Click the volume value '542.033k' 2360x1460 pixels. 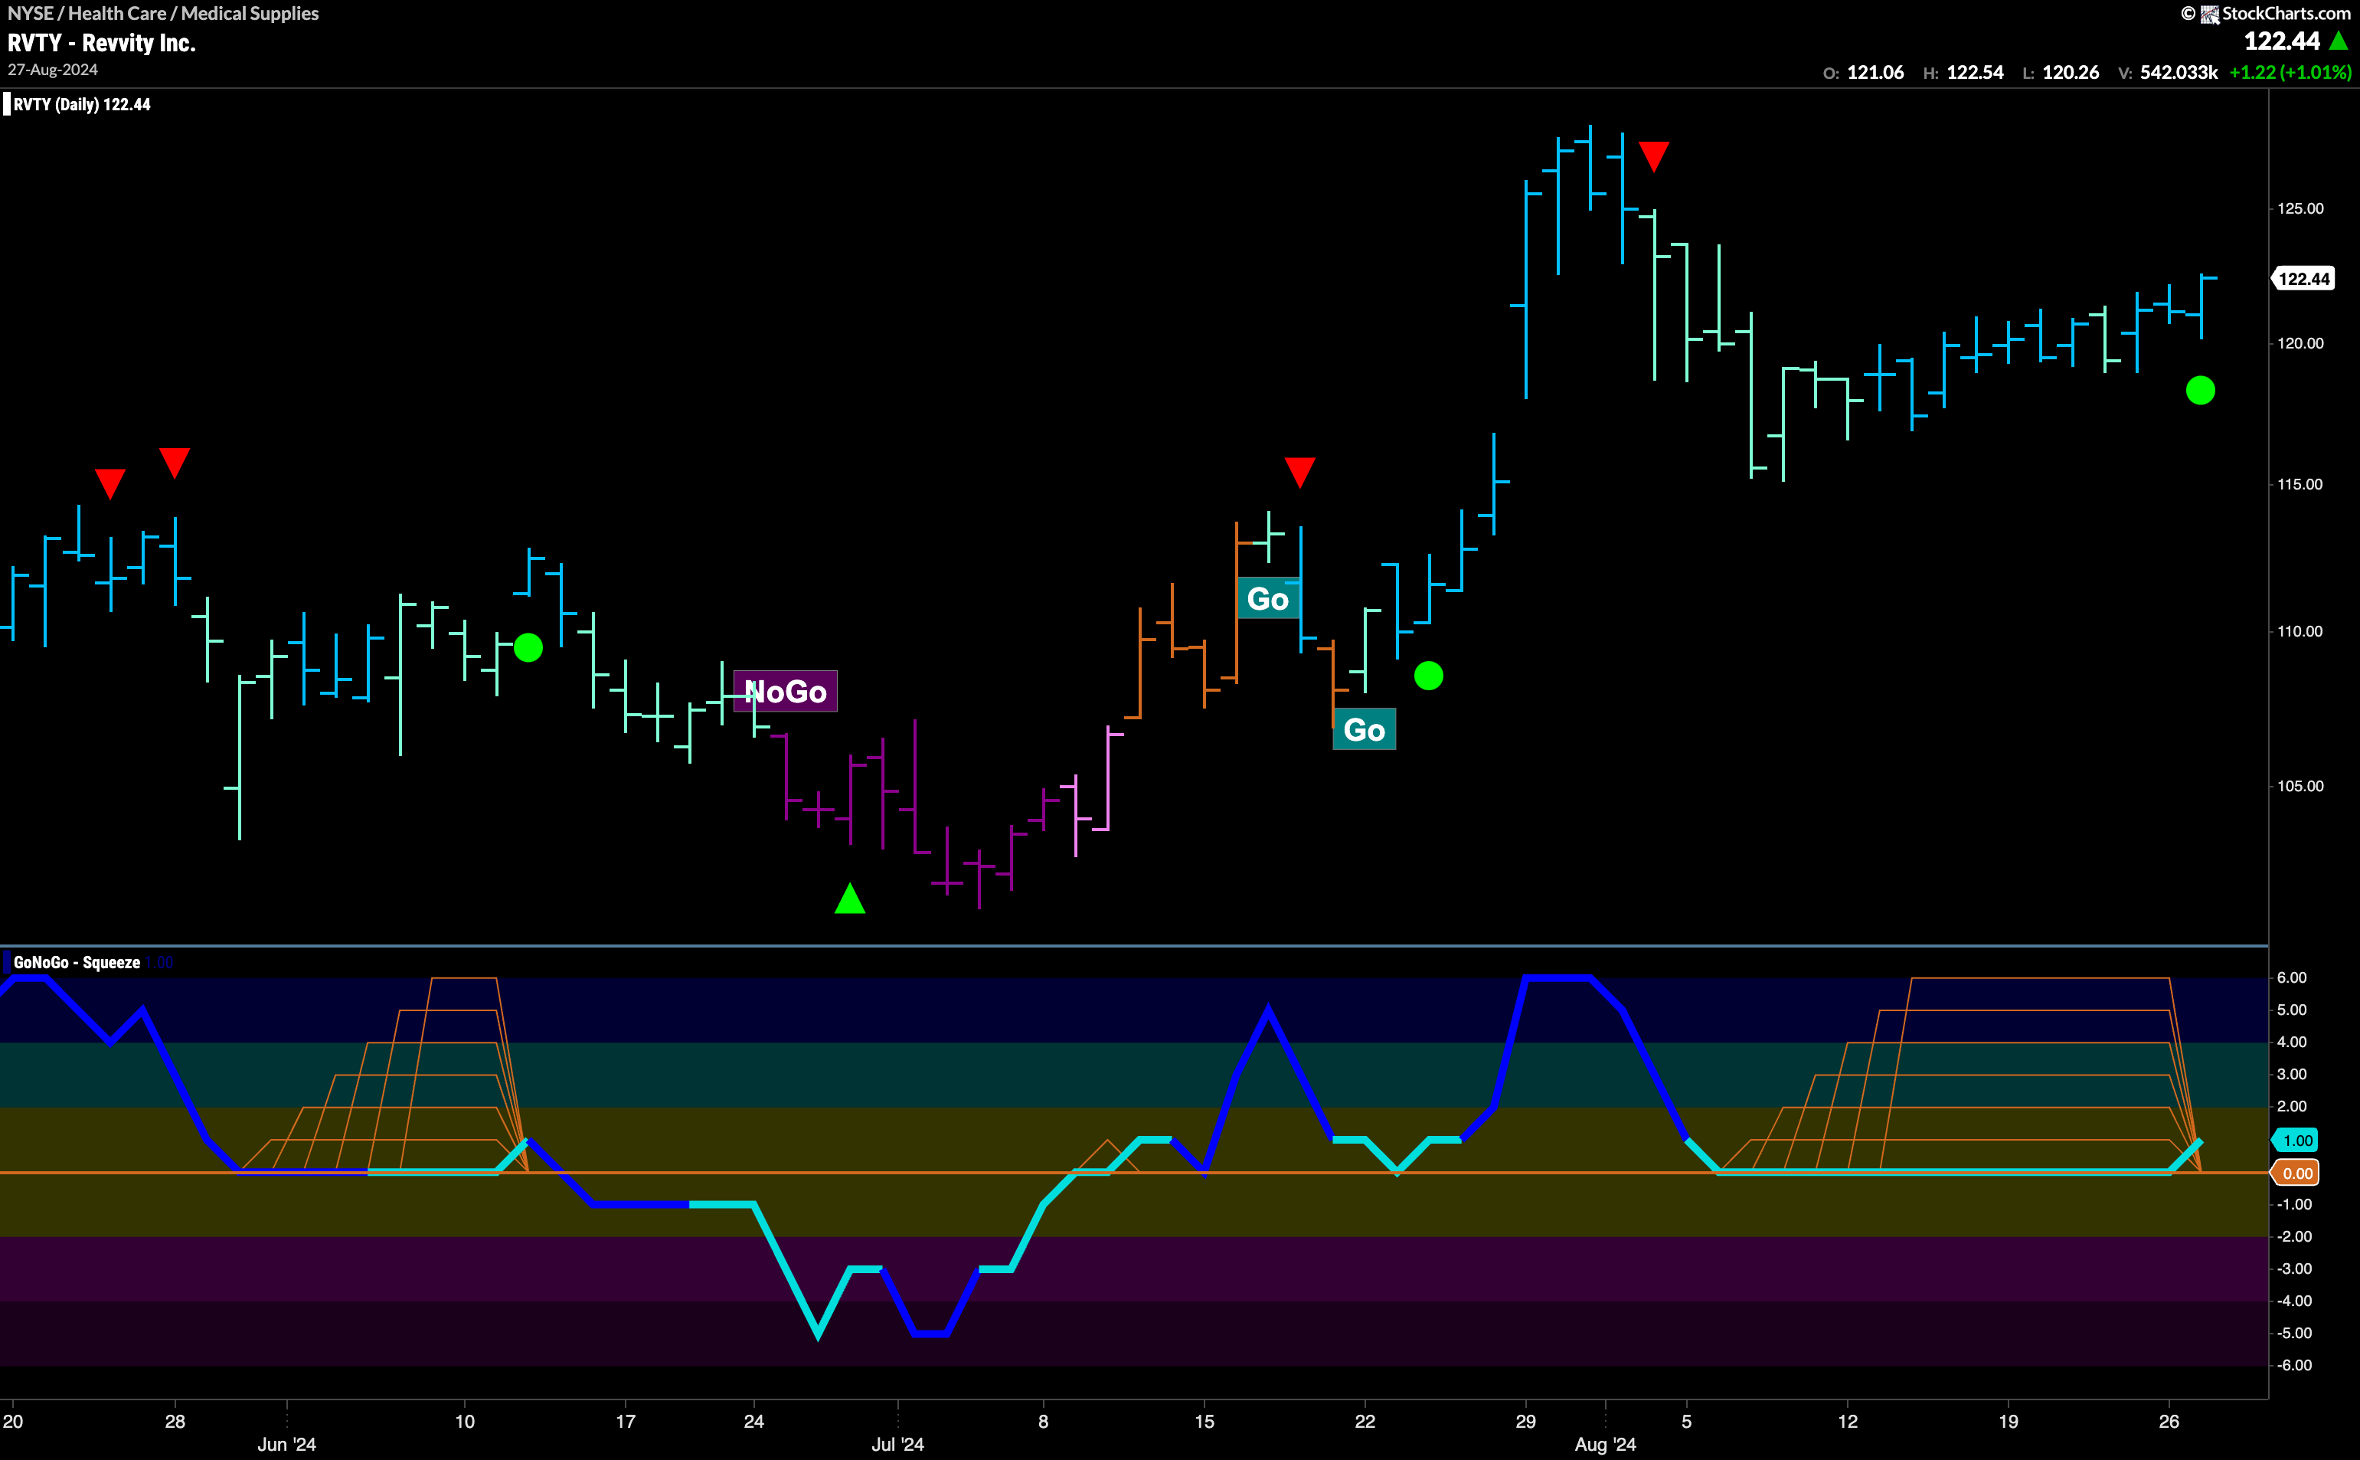click(2179, 73)
